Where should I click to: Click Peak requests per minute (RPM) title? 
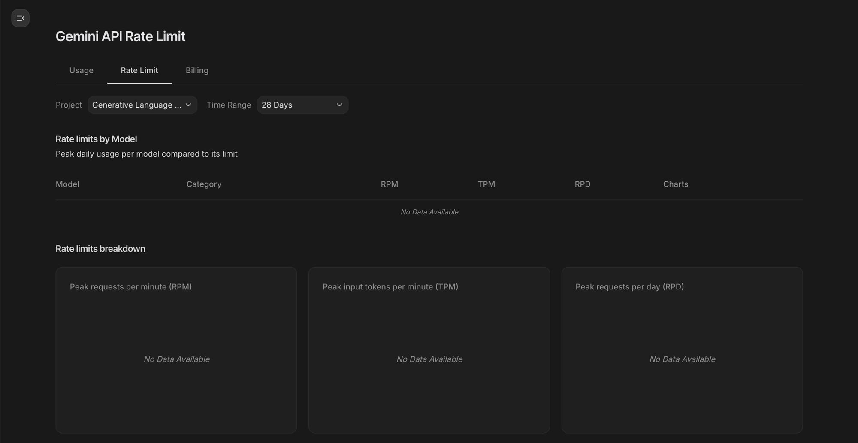click(x=131, y=286)
